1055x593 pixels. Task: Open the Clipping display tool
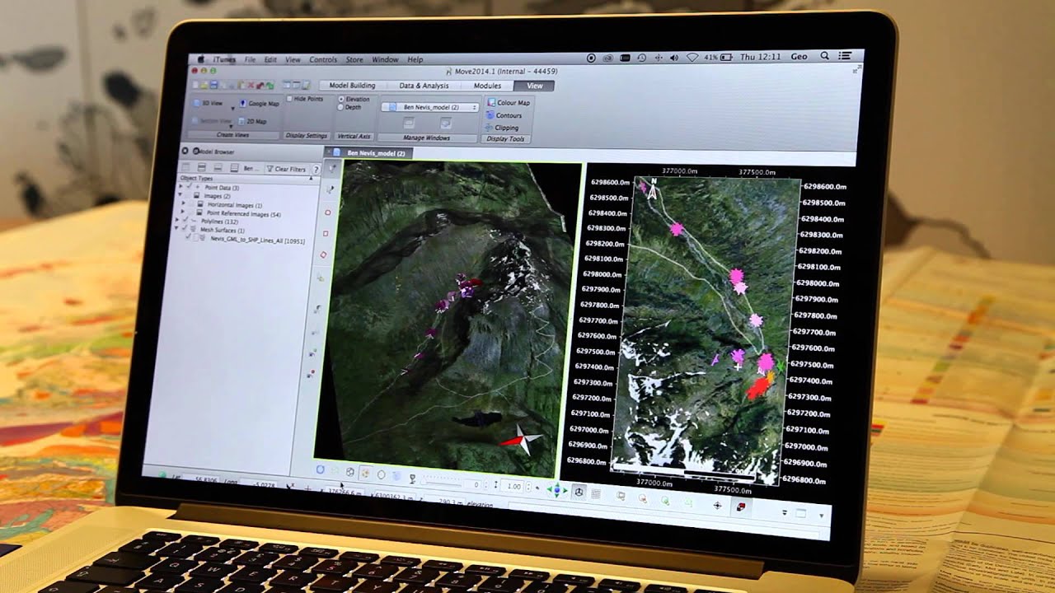tap(502, 128)
